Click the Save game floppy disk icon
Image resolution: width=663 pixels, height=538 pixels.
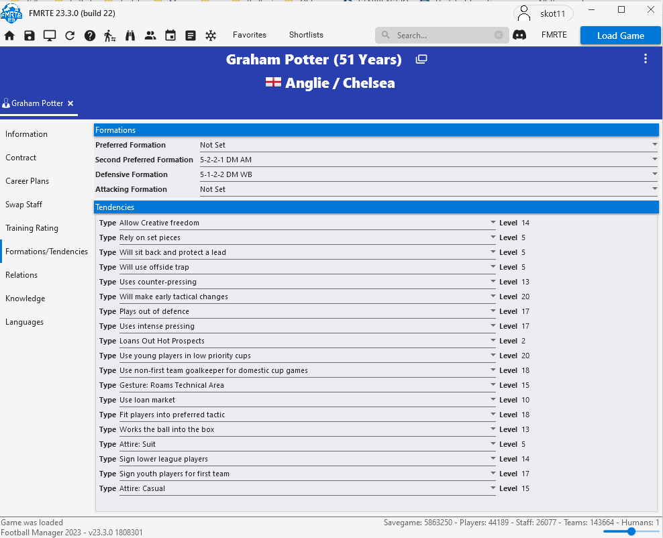[29, 36]
